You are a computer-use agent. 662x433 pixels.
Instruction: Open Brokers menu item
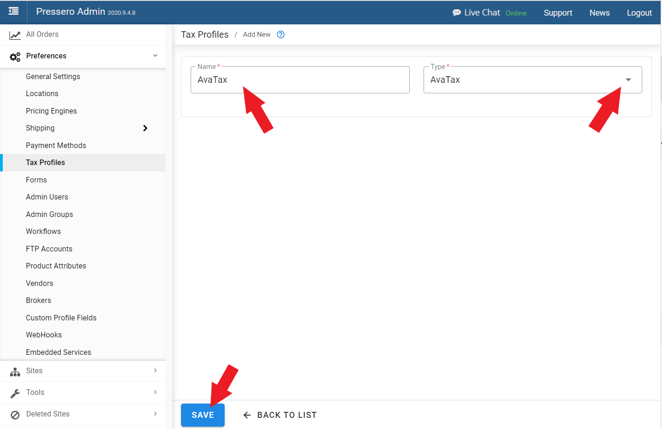[x=39, y=301]
